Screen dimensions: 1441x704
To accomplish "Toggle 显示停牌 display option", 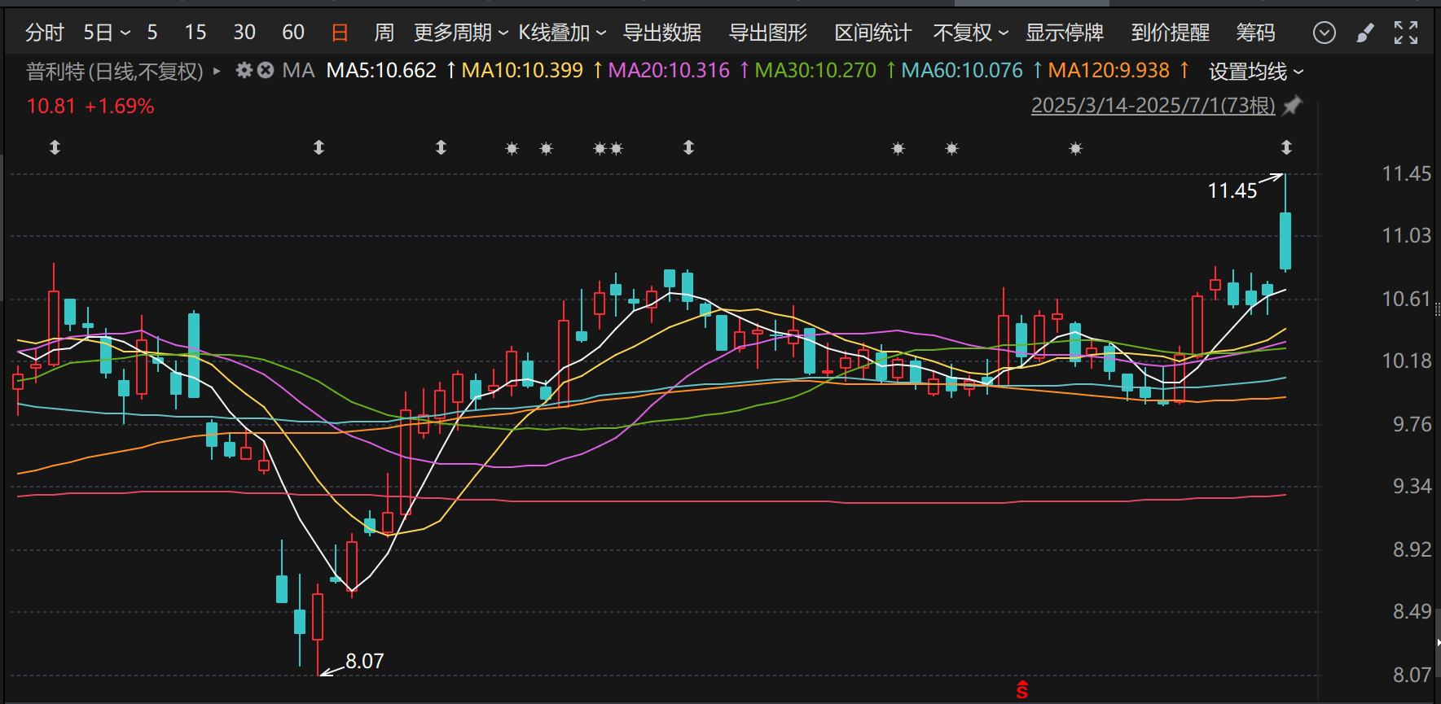I will 1064,33.
